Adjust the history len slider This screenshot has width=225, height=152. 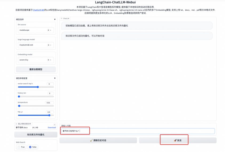36,96
